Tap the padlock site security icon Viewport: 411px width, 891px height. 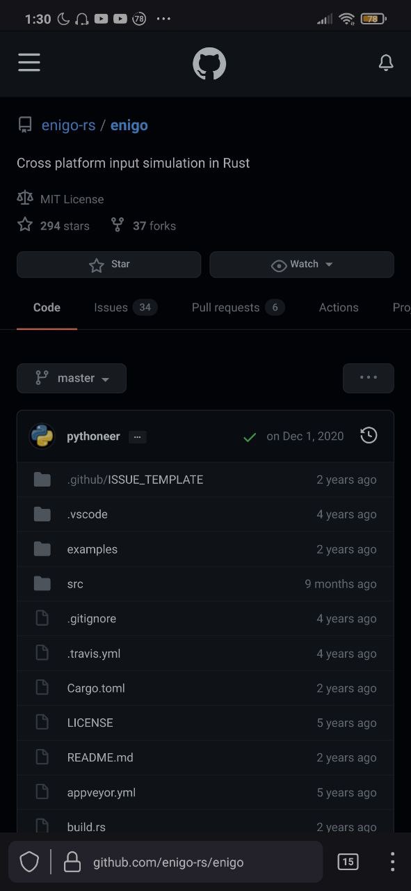tap(72, 862)
